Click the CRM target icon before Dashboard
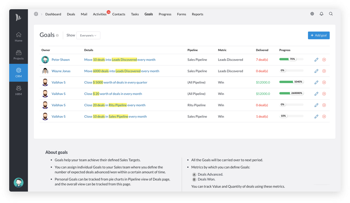 (x=36, y=14)
